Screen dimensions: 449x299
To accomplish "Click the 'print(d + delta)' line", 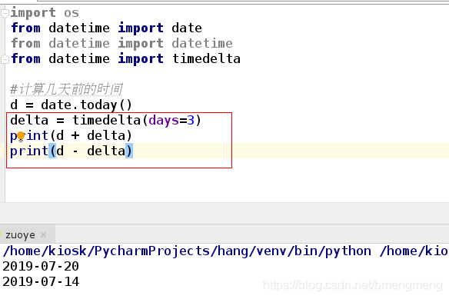I will click(x=71, y=135).
